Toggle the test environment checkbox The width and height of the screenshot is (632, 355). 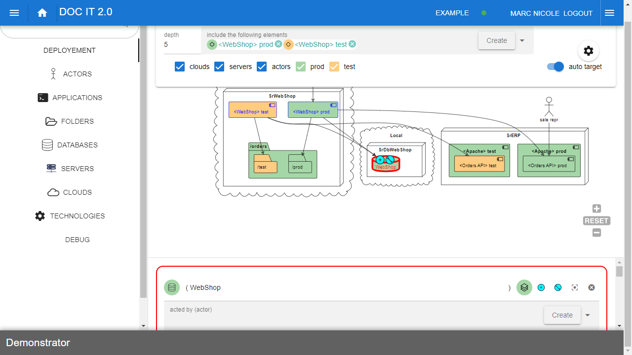[334, 67]
